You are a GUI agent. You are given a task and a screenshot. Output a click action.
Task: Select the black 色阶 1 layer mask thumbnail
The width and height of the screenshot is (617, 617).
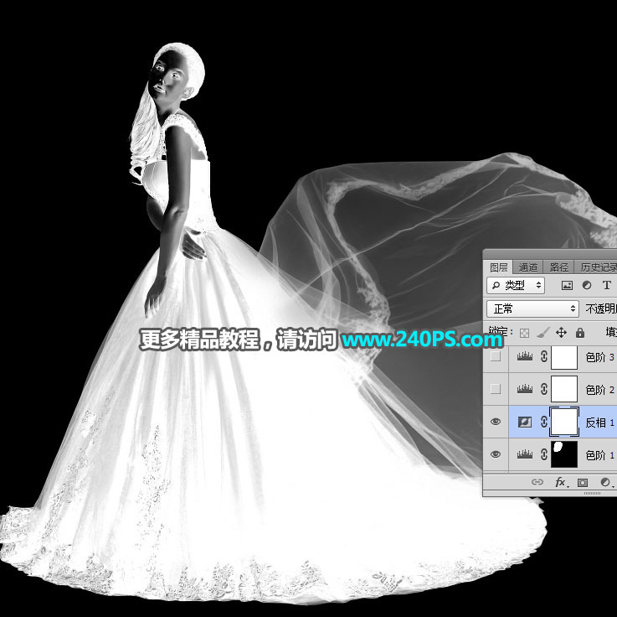pos(564,454)
